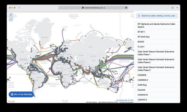187x112 pixels.
Task: Zoom in the map with plus button
Action: click(x=11, y=15)
